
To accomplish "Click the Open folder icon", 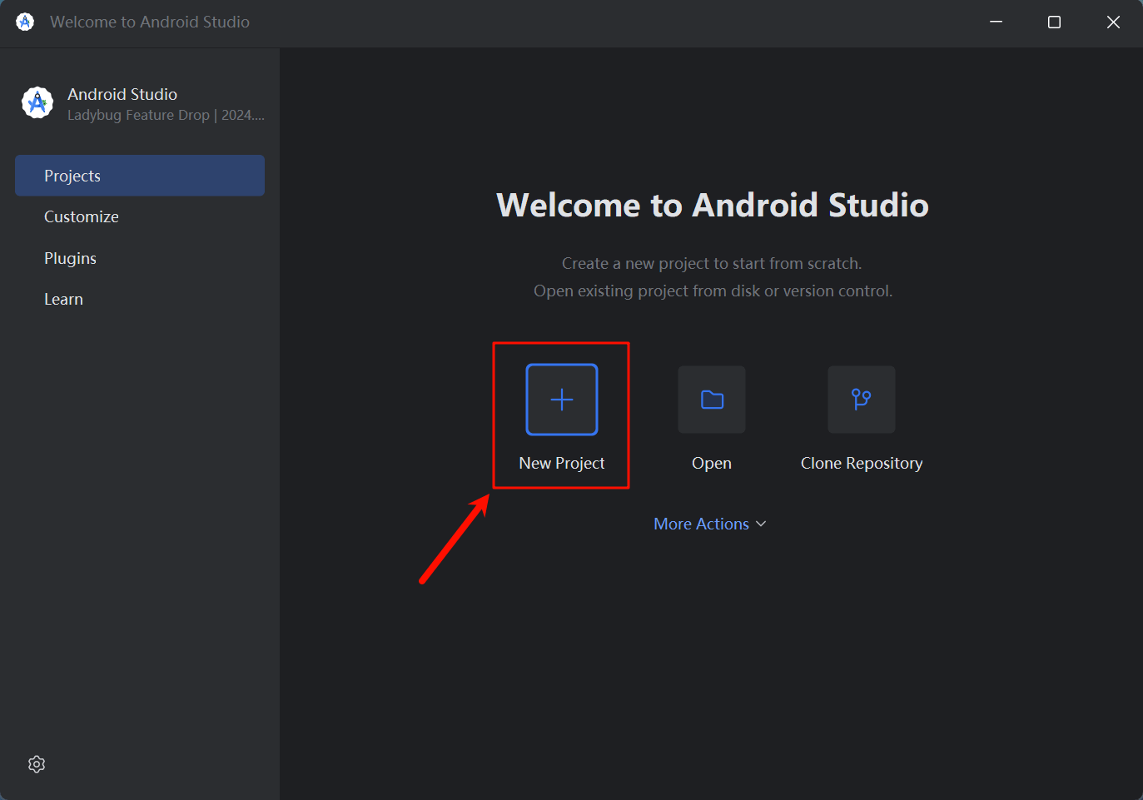I will [712, 400].
